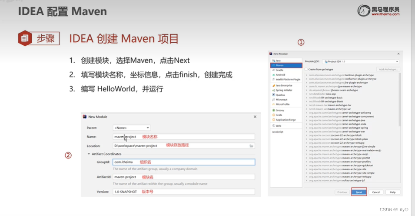Select maven-archetype-quickstart archetype row
The width and height of the screenshot is (415, 216).
(352, 165)
